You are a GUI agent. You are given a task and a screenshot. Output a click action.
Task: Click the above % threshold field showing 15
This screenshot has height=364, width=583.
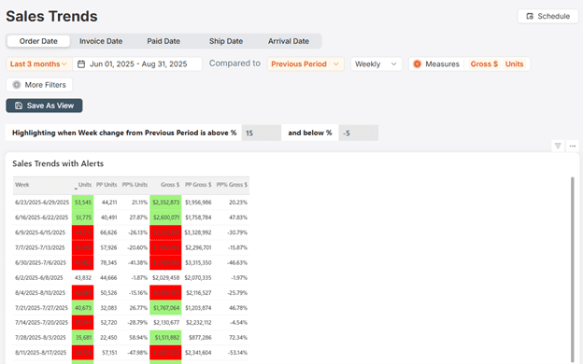tap(262, 133)
